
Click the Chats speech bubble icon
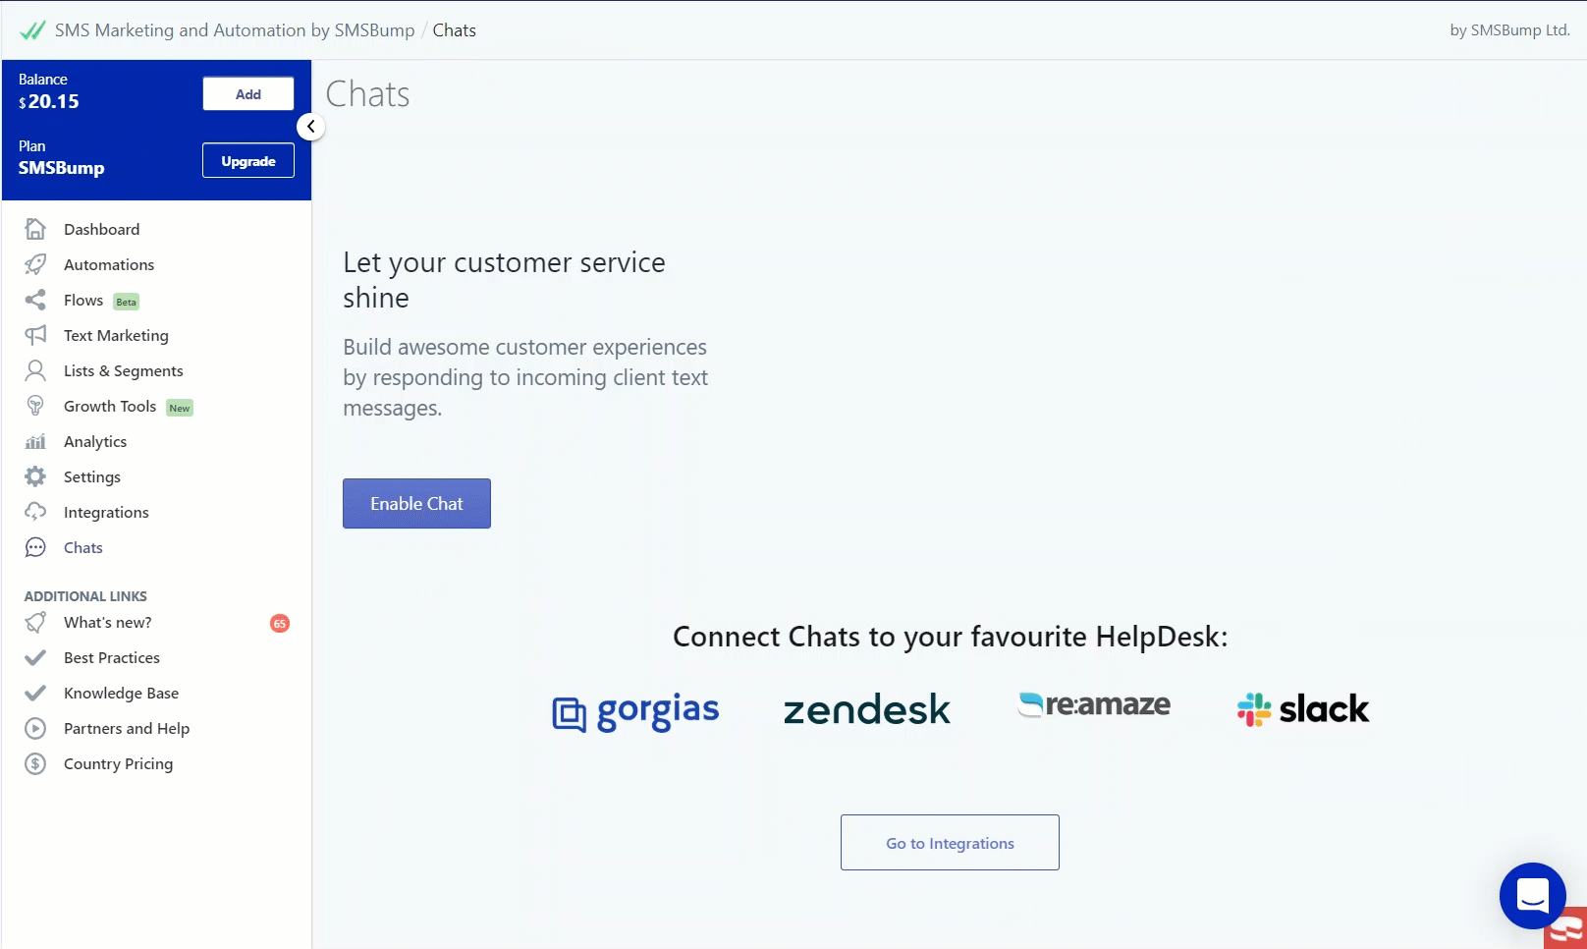(35, 547)
